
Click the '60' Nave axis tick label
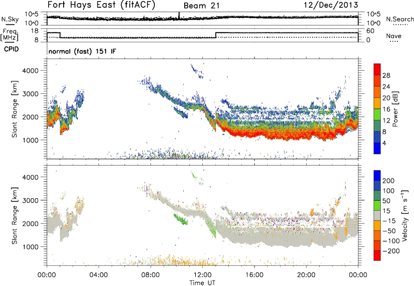point(370,31)
